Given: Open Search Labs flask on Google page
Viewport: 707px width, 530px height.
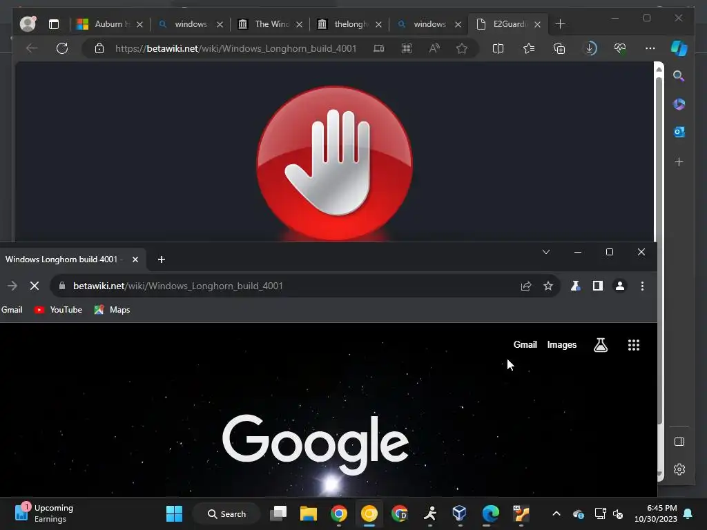Looking at the screenshot, I should tap(601, 345).
